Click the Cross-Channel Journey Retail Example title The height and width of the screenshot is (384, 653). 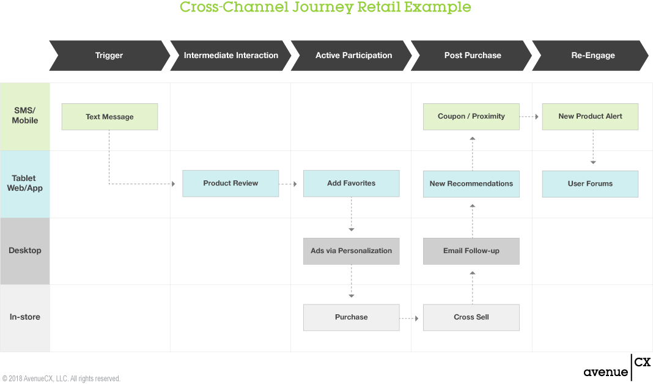[325, 7]
